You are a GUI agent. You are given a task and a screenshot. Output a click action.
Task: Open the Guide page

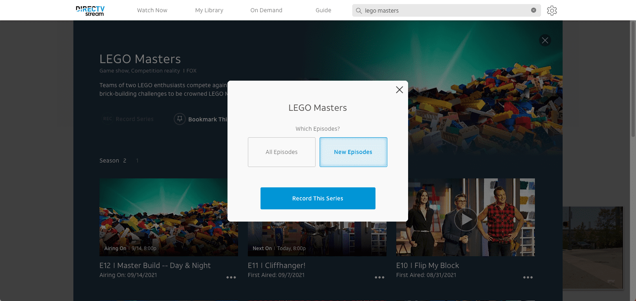pyautogui.click(x=323, y=10)
